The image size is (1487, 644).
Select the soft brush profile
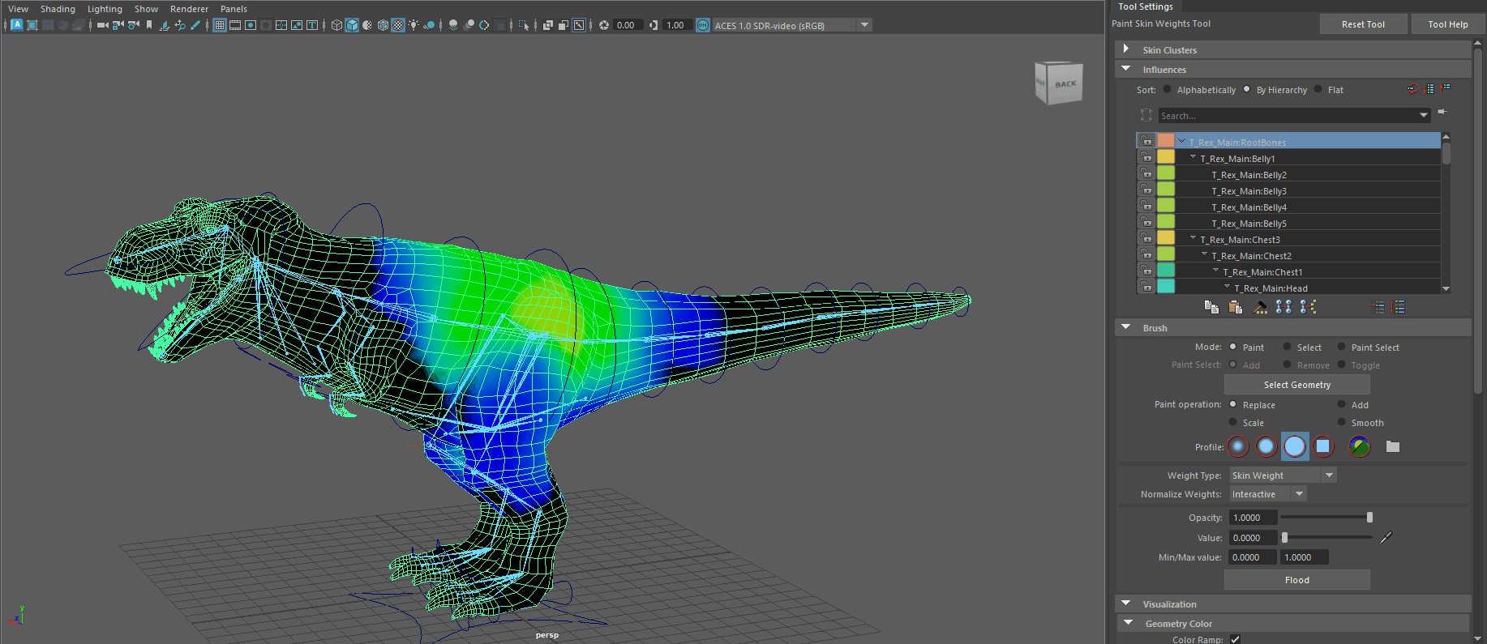click(1266, 446)
